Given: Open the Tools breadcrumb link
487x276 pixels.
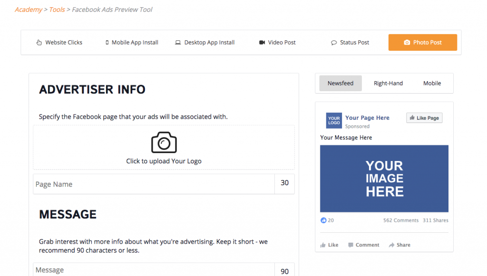Looking at the screenshot, I should (x=57, y=10).
